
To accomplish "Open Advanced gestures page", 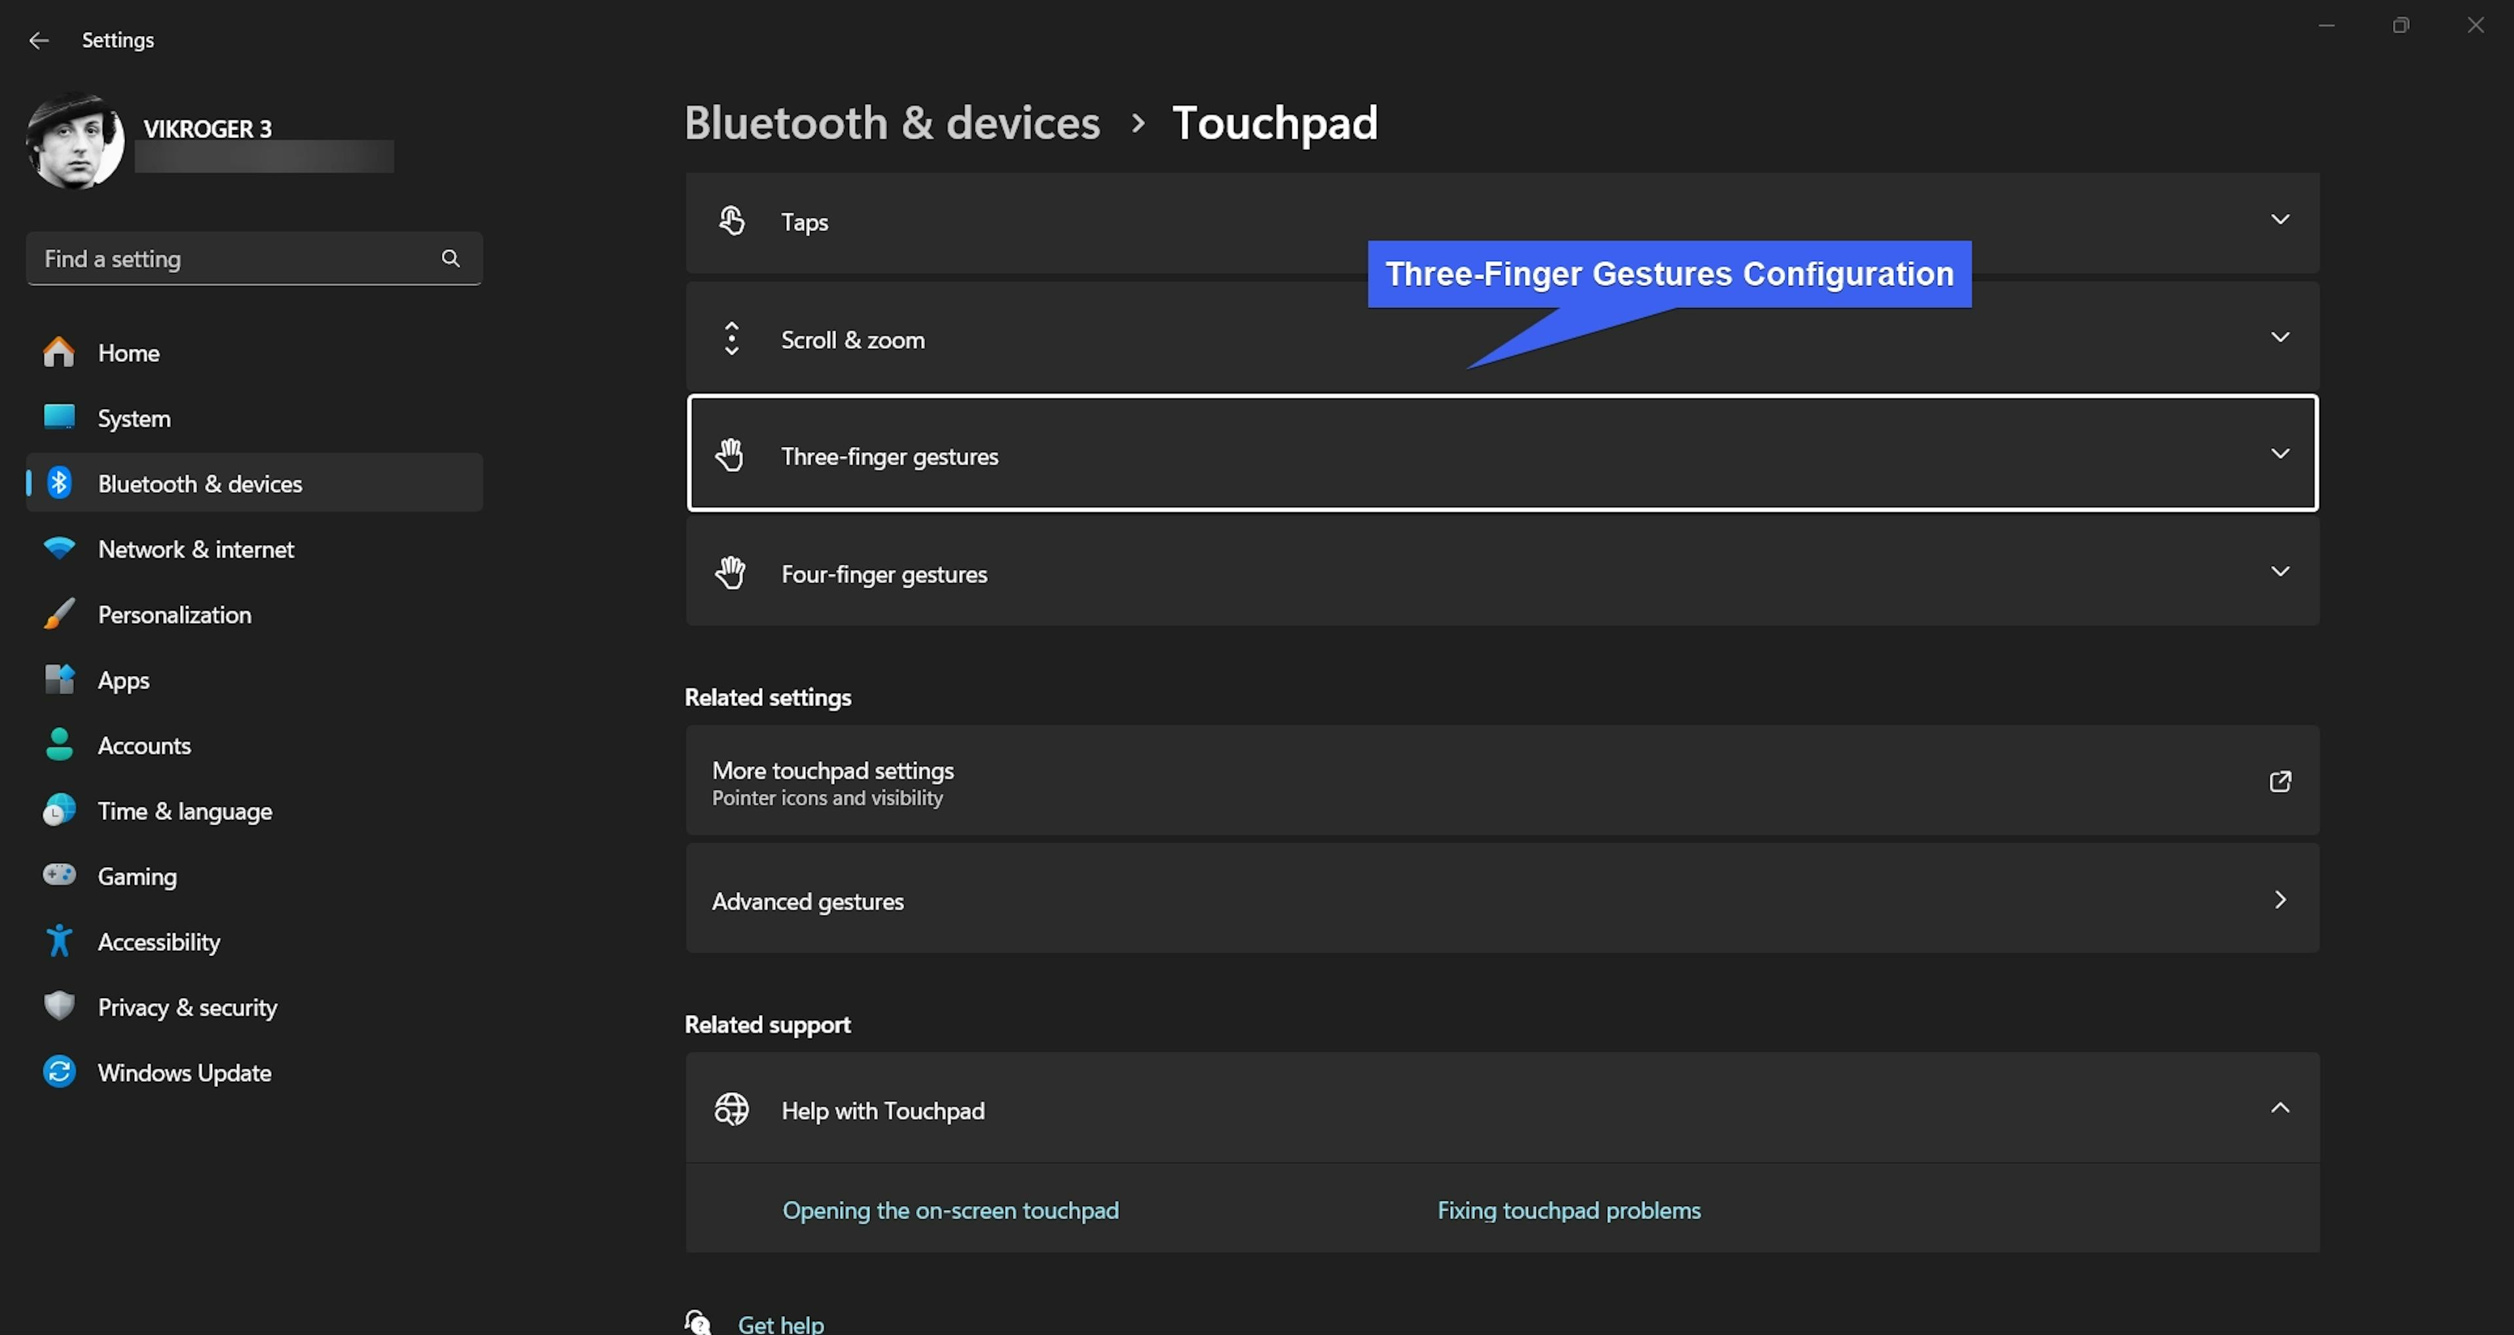I will [x=1501, y=900].
